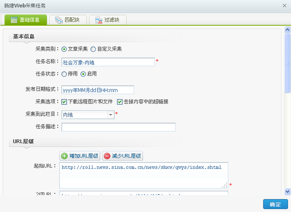Click the 发布日期格式 input field
This screenshot has height=212, width=291.
point(98,90)
